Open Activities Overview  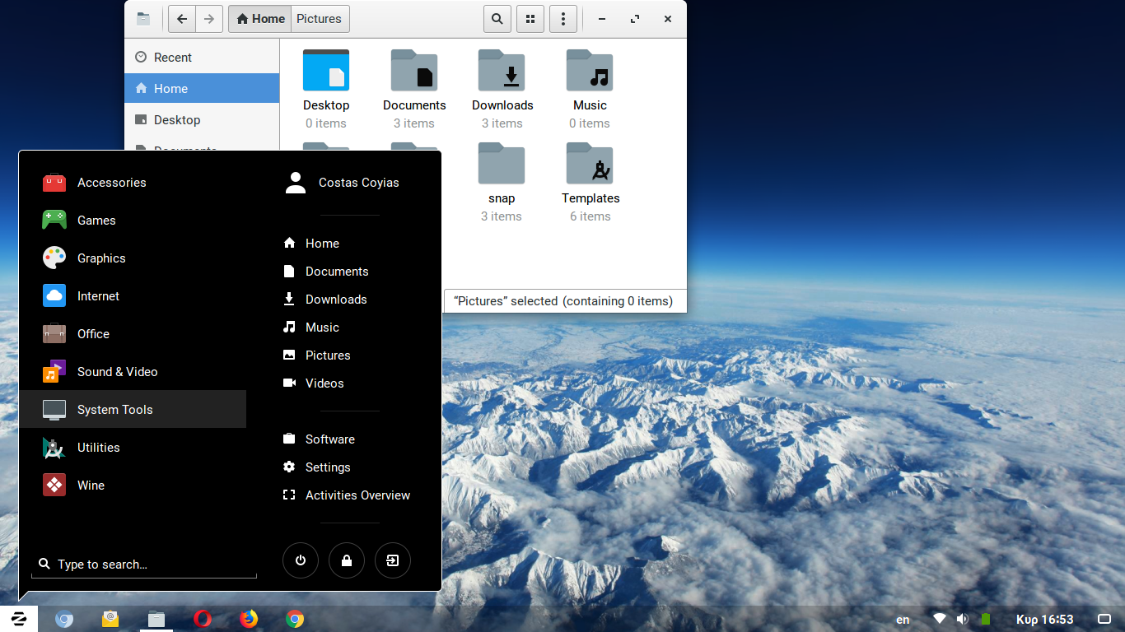pyautogui.click(x=357, y=495)
